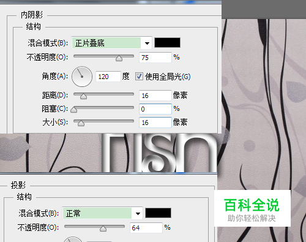Image resolution: width=306 pixels, height=242 pixels.
Task: Click 混合模式(B) label in Inner Shadow
Action: pos(48,43)
